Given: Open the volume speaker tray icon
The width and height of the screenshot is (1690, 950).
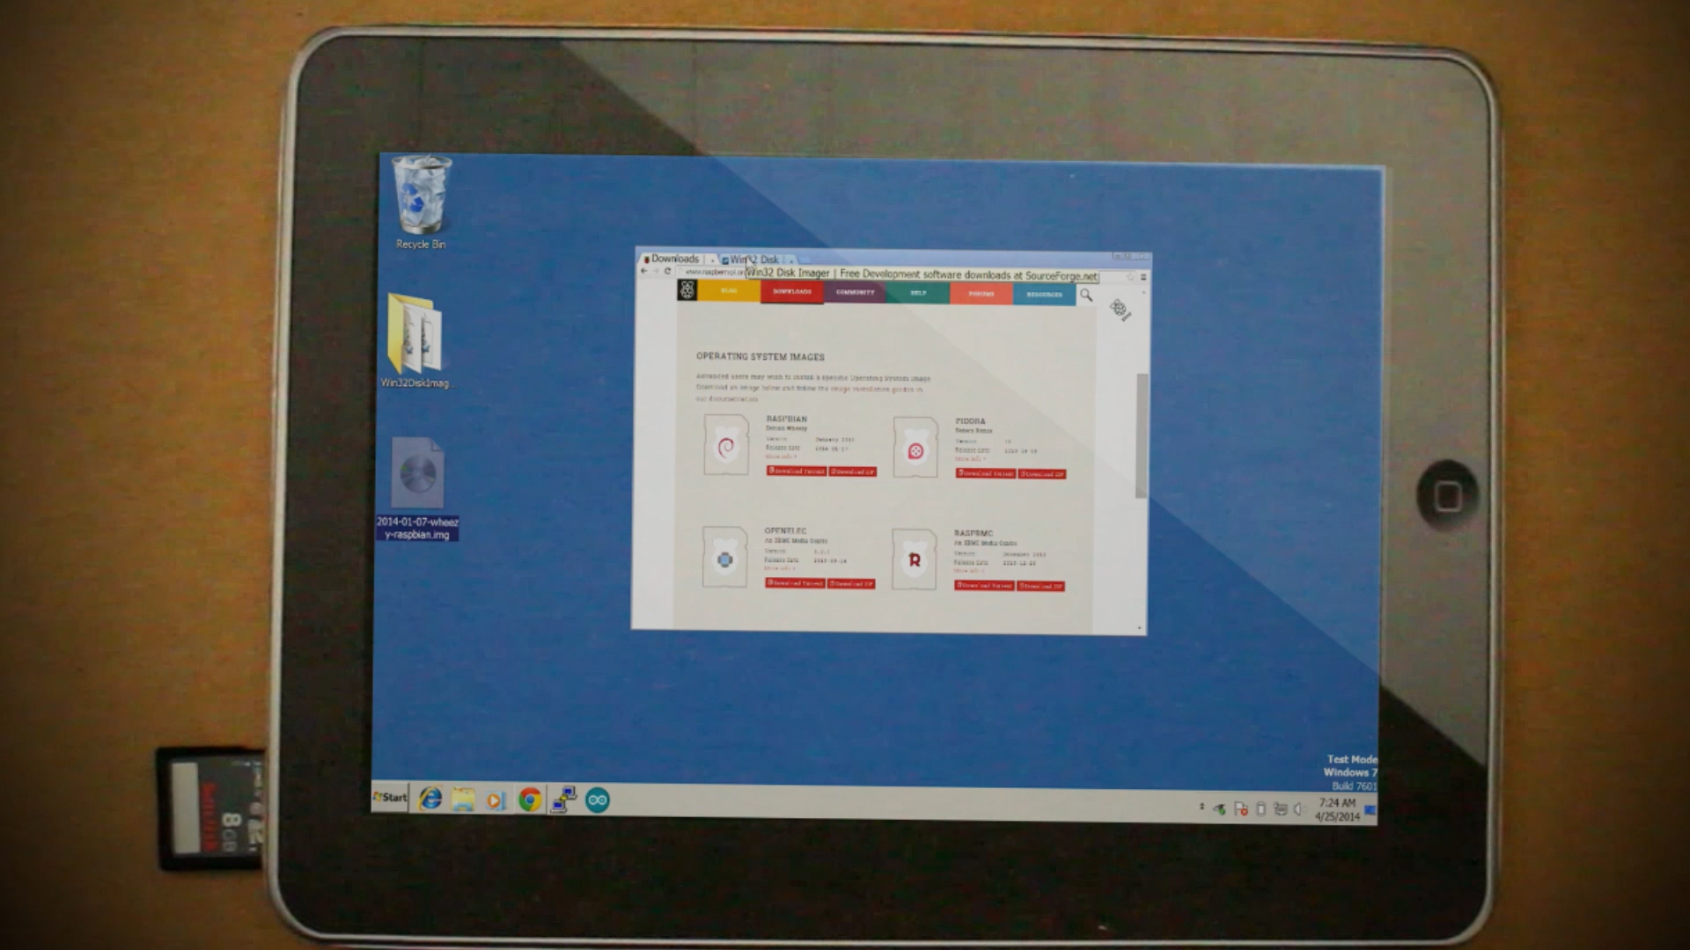Looking at the screenshot, I should click(1299, 809).
